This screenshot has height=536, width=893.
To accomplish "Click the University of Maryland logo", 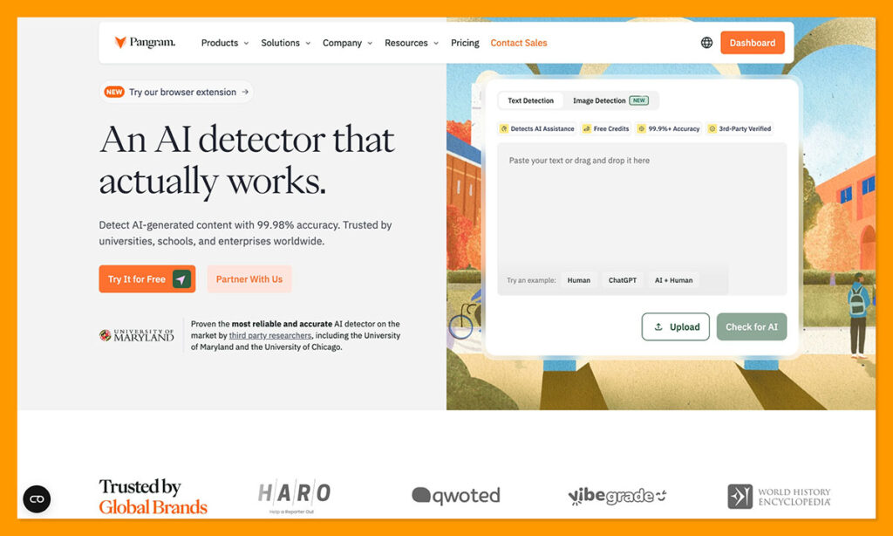I will [137, 335].
